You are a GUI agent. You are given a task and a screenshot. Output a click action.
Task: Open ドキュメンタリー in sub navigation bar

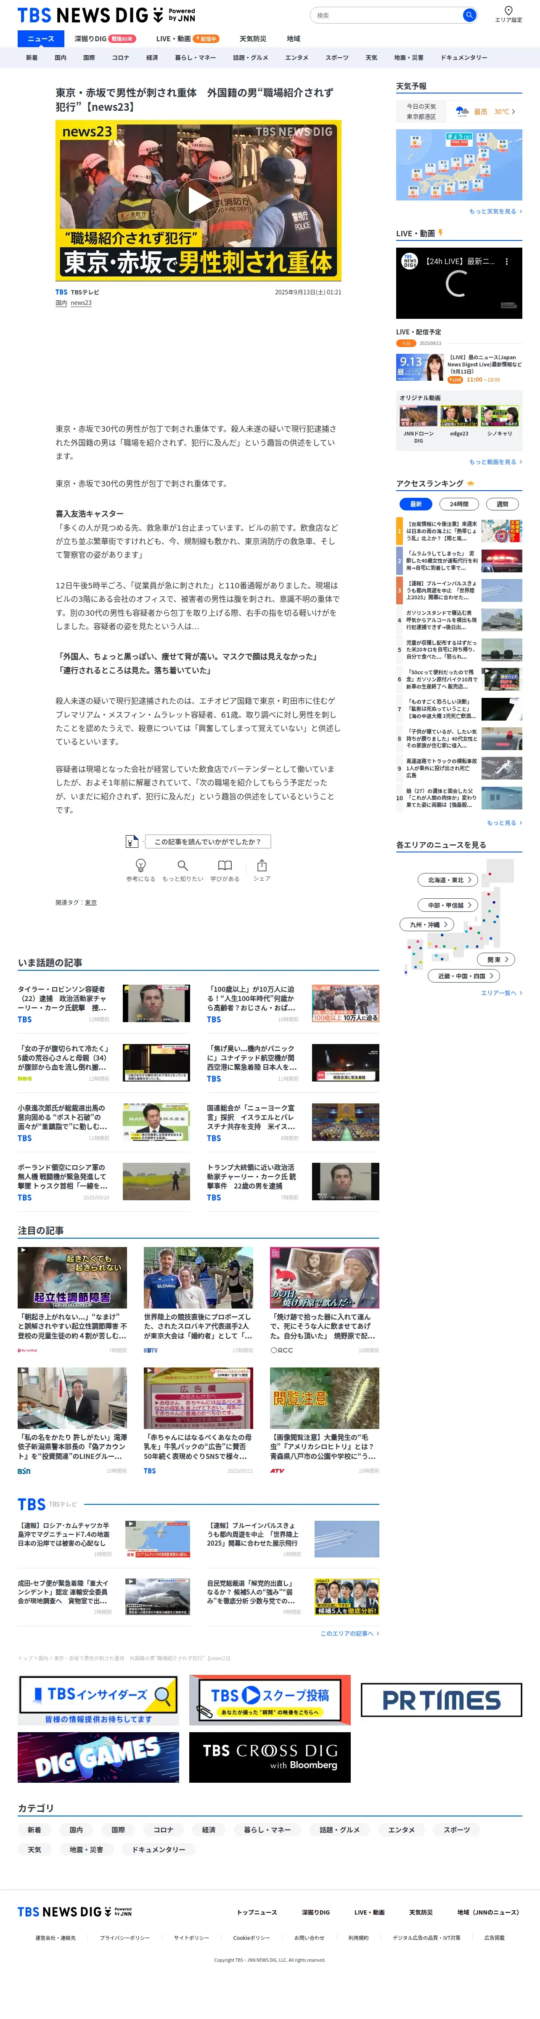[464, 57]
